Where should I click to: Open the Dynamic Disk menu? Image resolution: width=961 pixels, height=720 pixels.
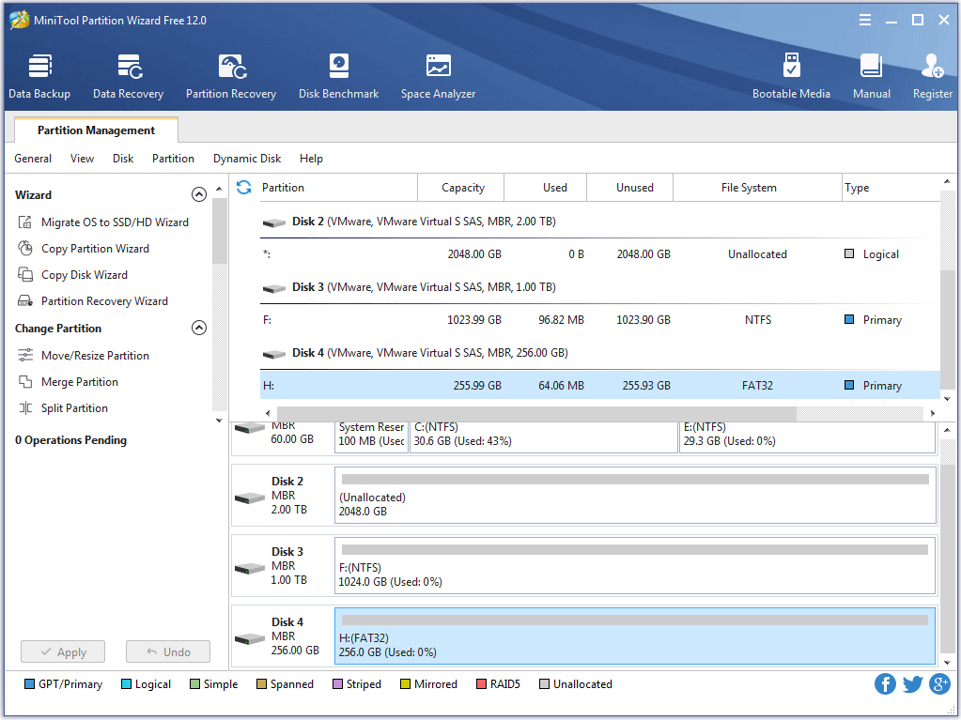point(247,159)
